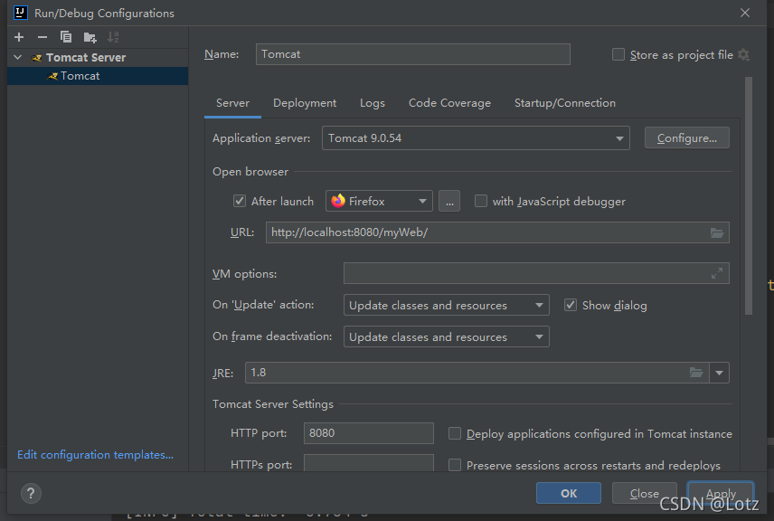774x521 pixels.
Task: Switch to the Server tab
Action: point(232,103)
